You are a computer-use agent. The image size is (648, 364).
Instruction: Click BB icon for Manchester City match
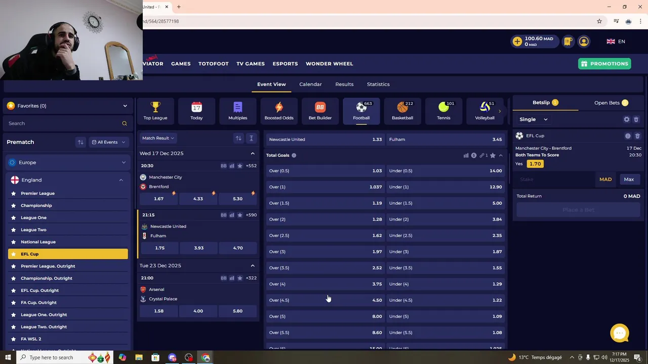point(224,166)
